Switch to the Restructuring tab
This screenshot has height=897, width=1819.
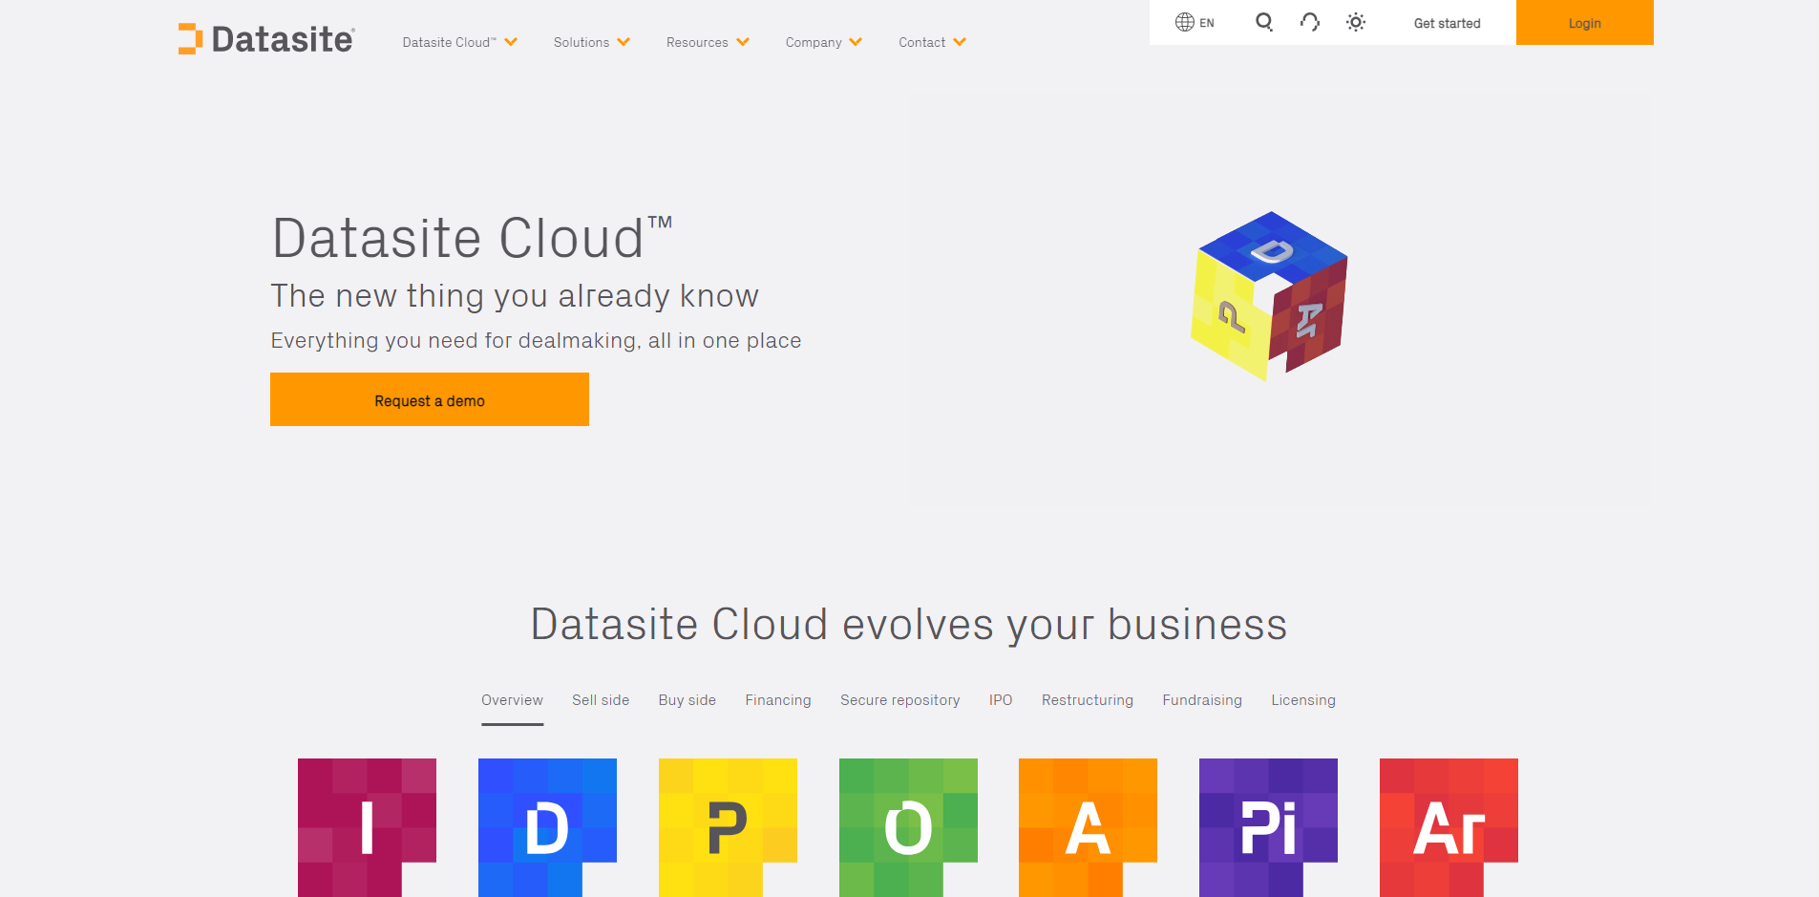(1088, 700)
